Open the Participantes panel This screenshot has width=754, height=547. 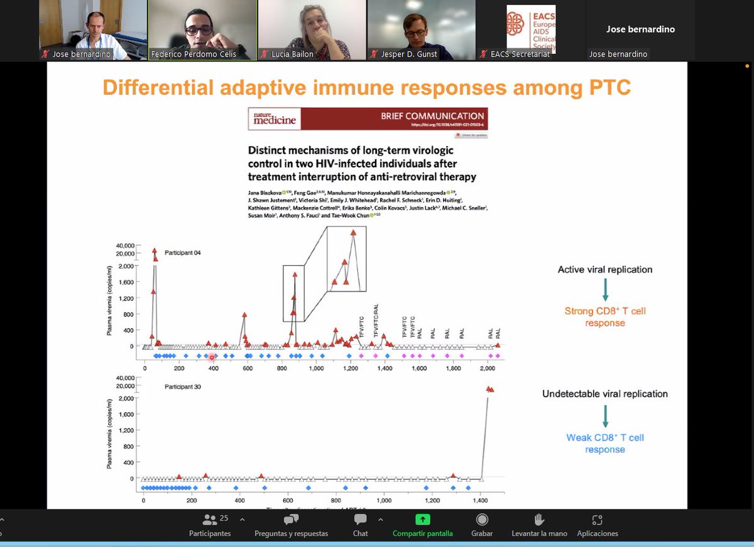point(210,526)
